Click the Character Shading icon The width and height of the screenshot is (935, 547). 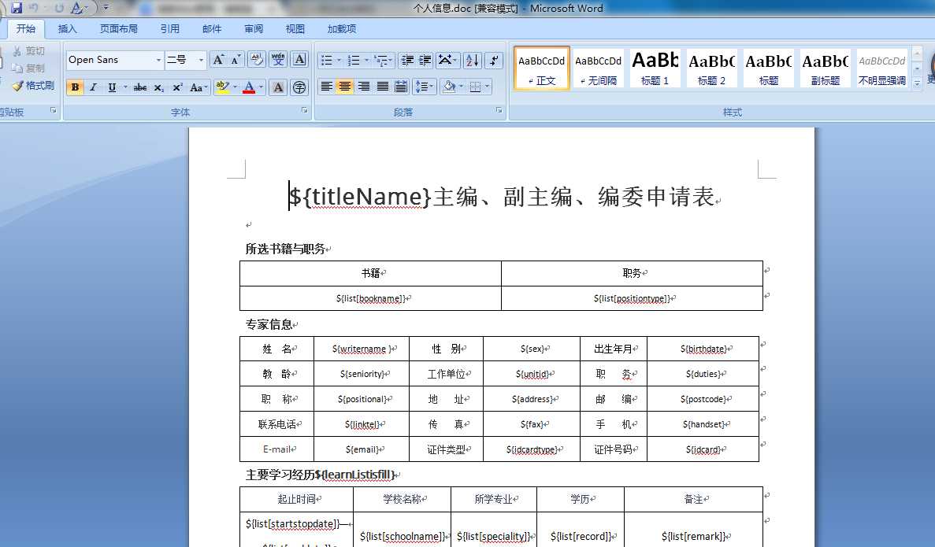coord(278,87)
